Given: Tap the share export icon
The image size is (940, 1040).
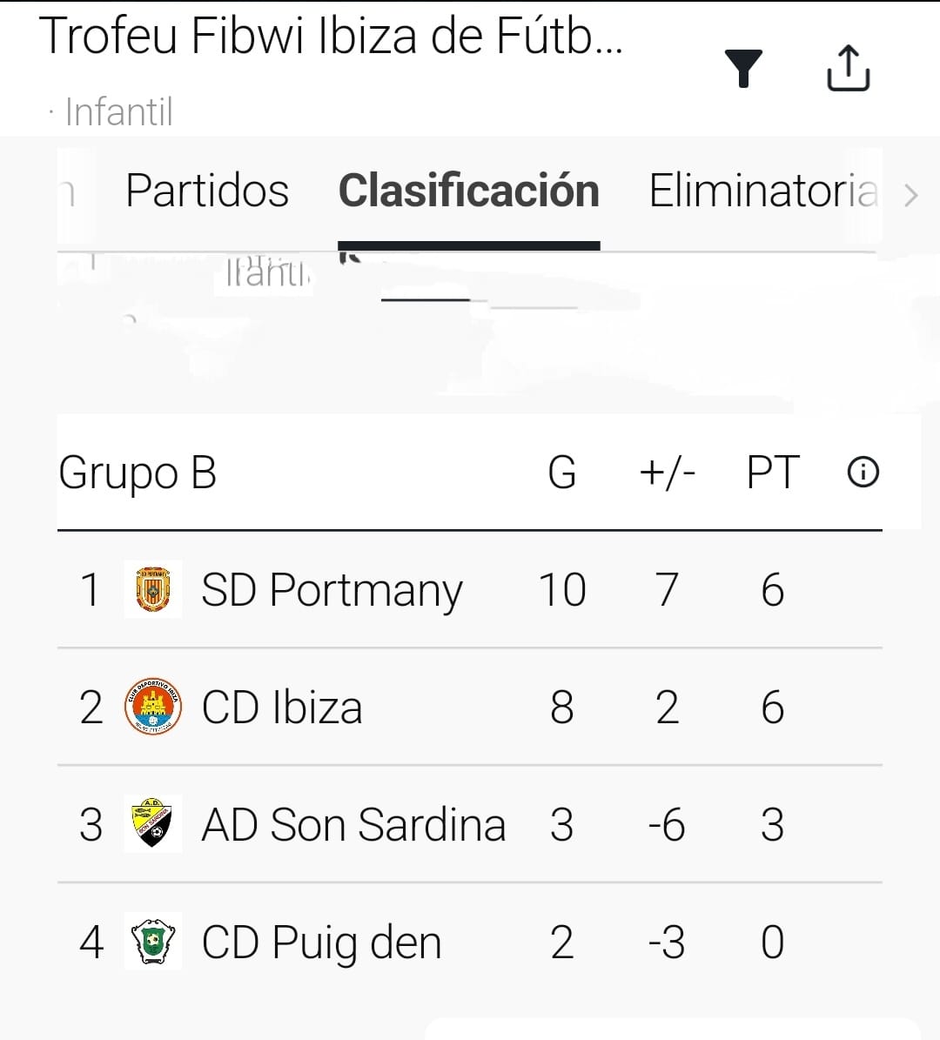Looking at the screenshot, I should [x=848, y=68].
